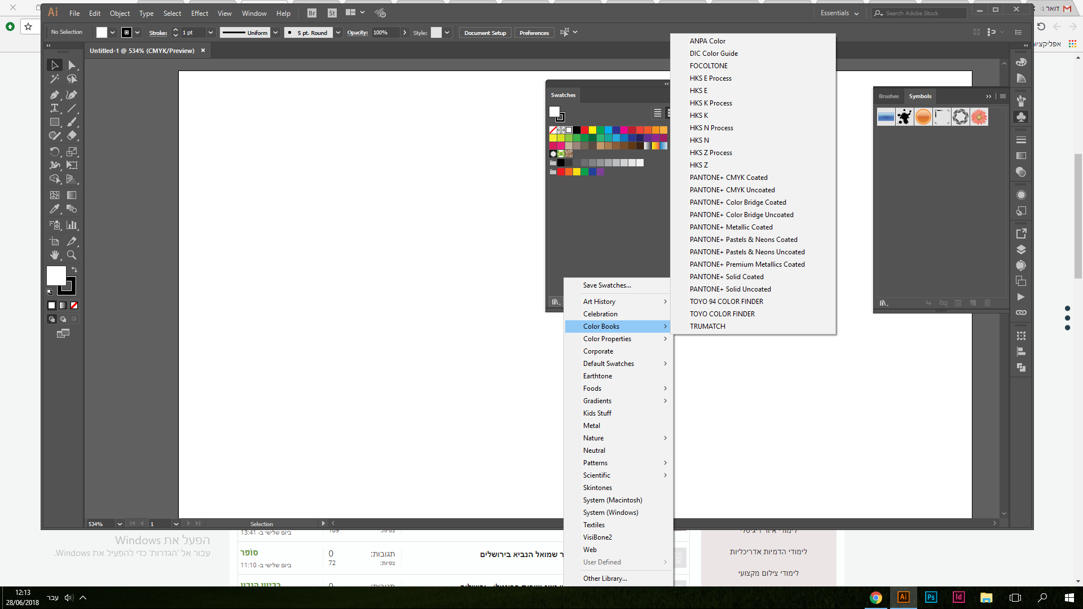The width and height of the screenshot is (1083, 609).
Task: Click the Search Adobe Stock field
Action: [919, 13]
